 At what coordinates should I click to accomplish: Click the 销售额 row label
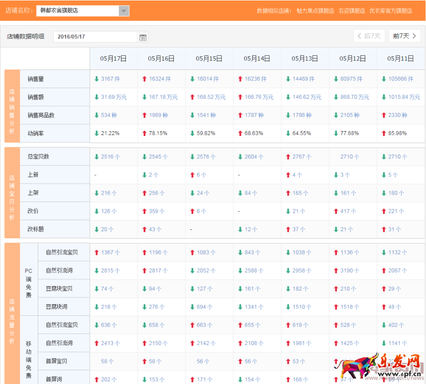pyautogui.click(x=36, y=97)
